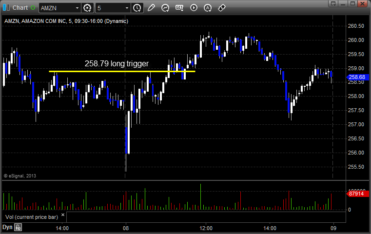Open the AMZN symbol dropdown arrow

click(77, 8)
